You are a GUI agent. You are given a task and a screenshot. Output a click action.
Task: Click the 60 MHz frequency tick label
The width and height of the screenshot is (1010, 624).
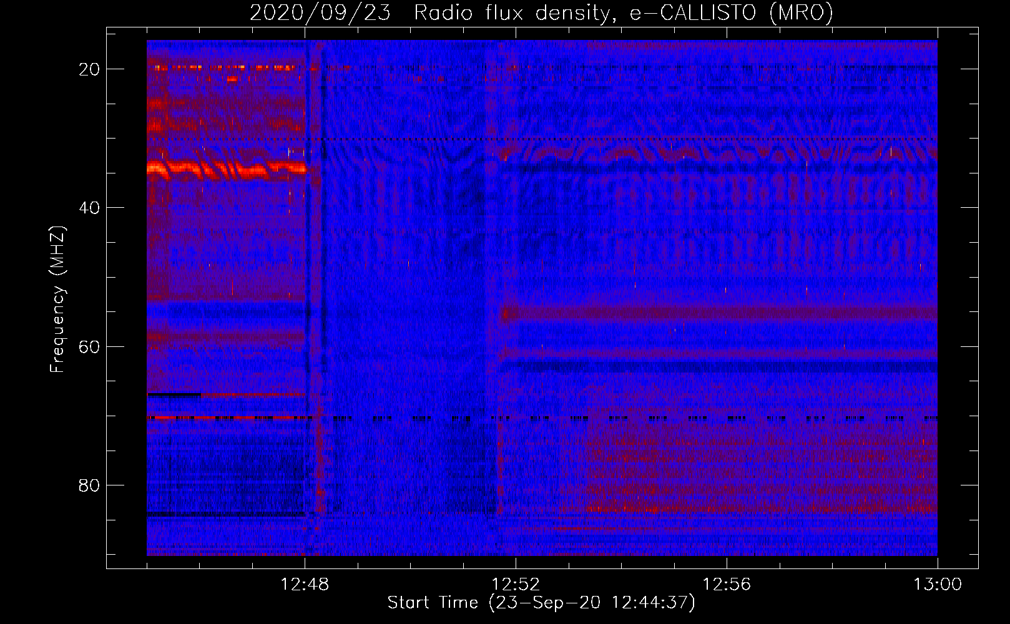pyautogui.click(x=89, y=346)
